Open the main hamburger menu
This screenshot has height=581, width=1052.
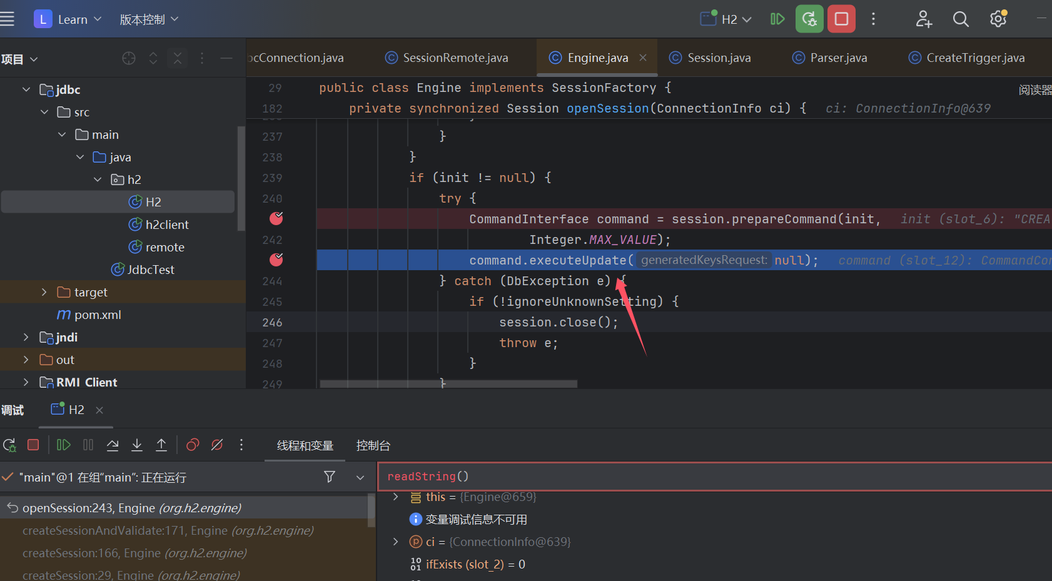[x=7, y=19]
